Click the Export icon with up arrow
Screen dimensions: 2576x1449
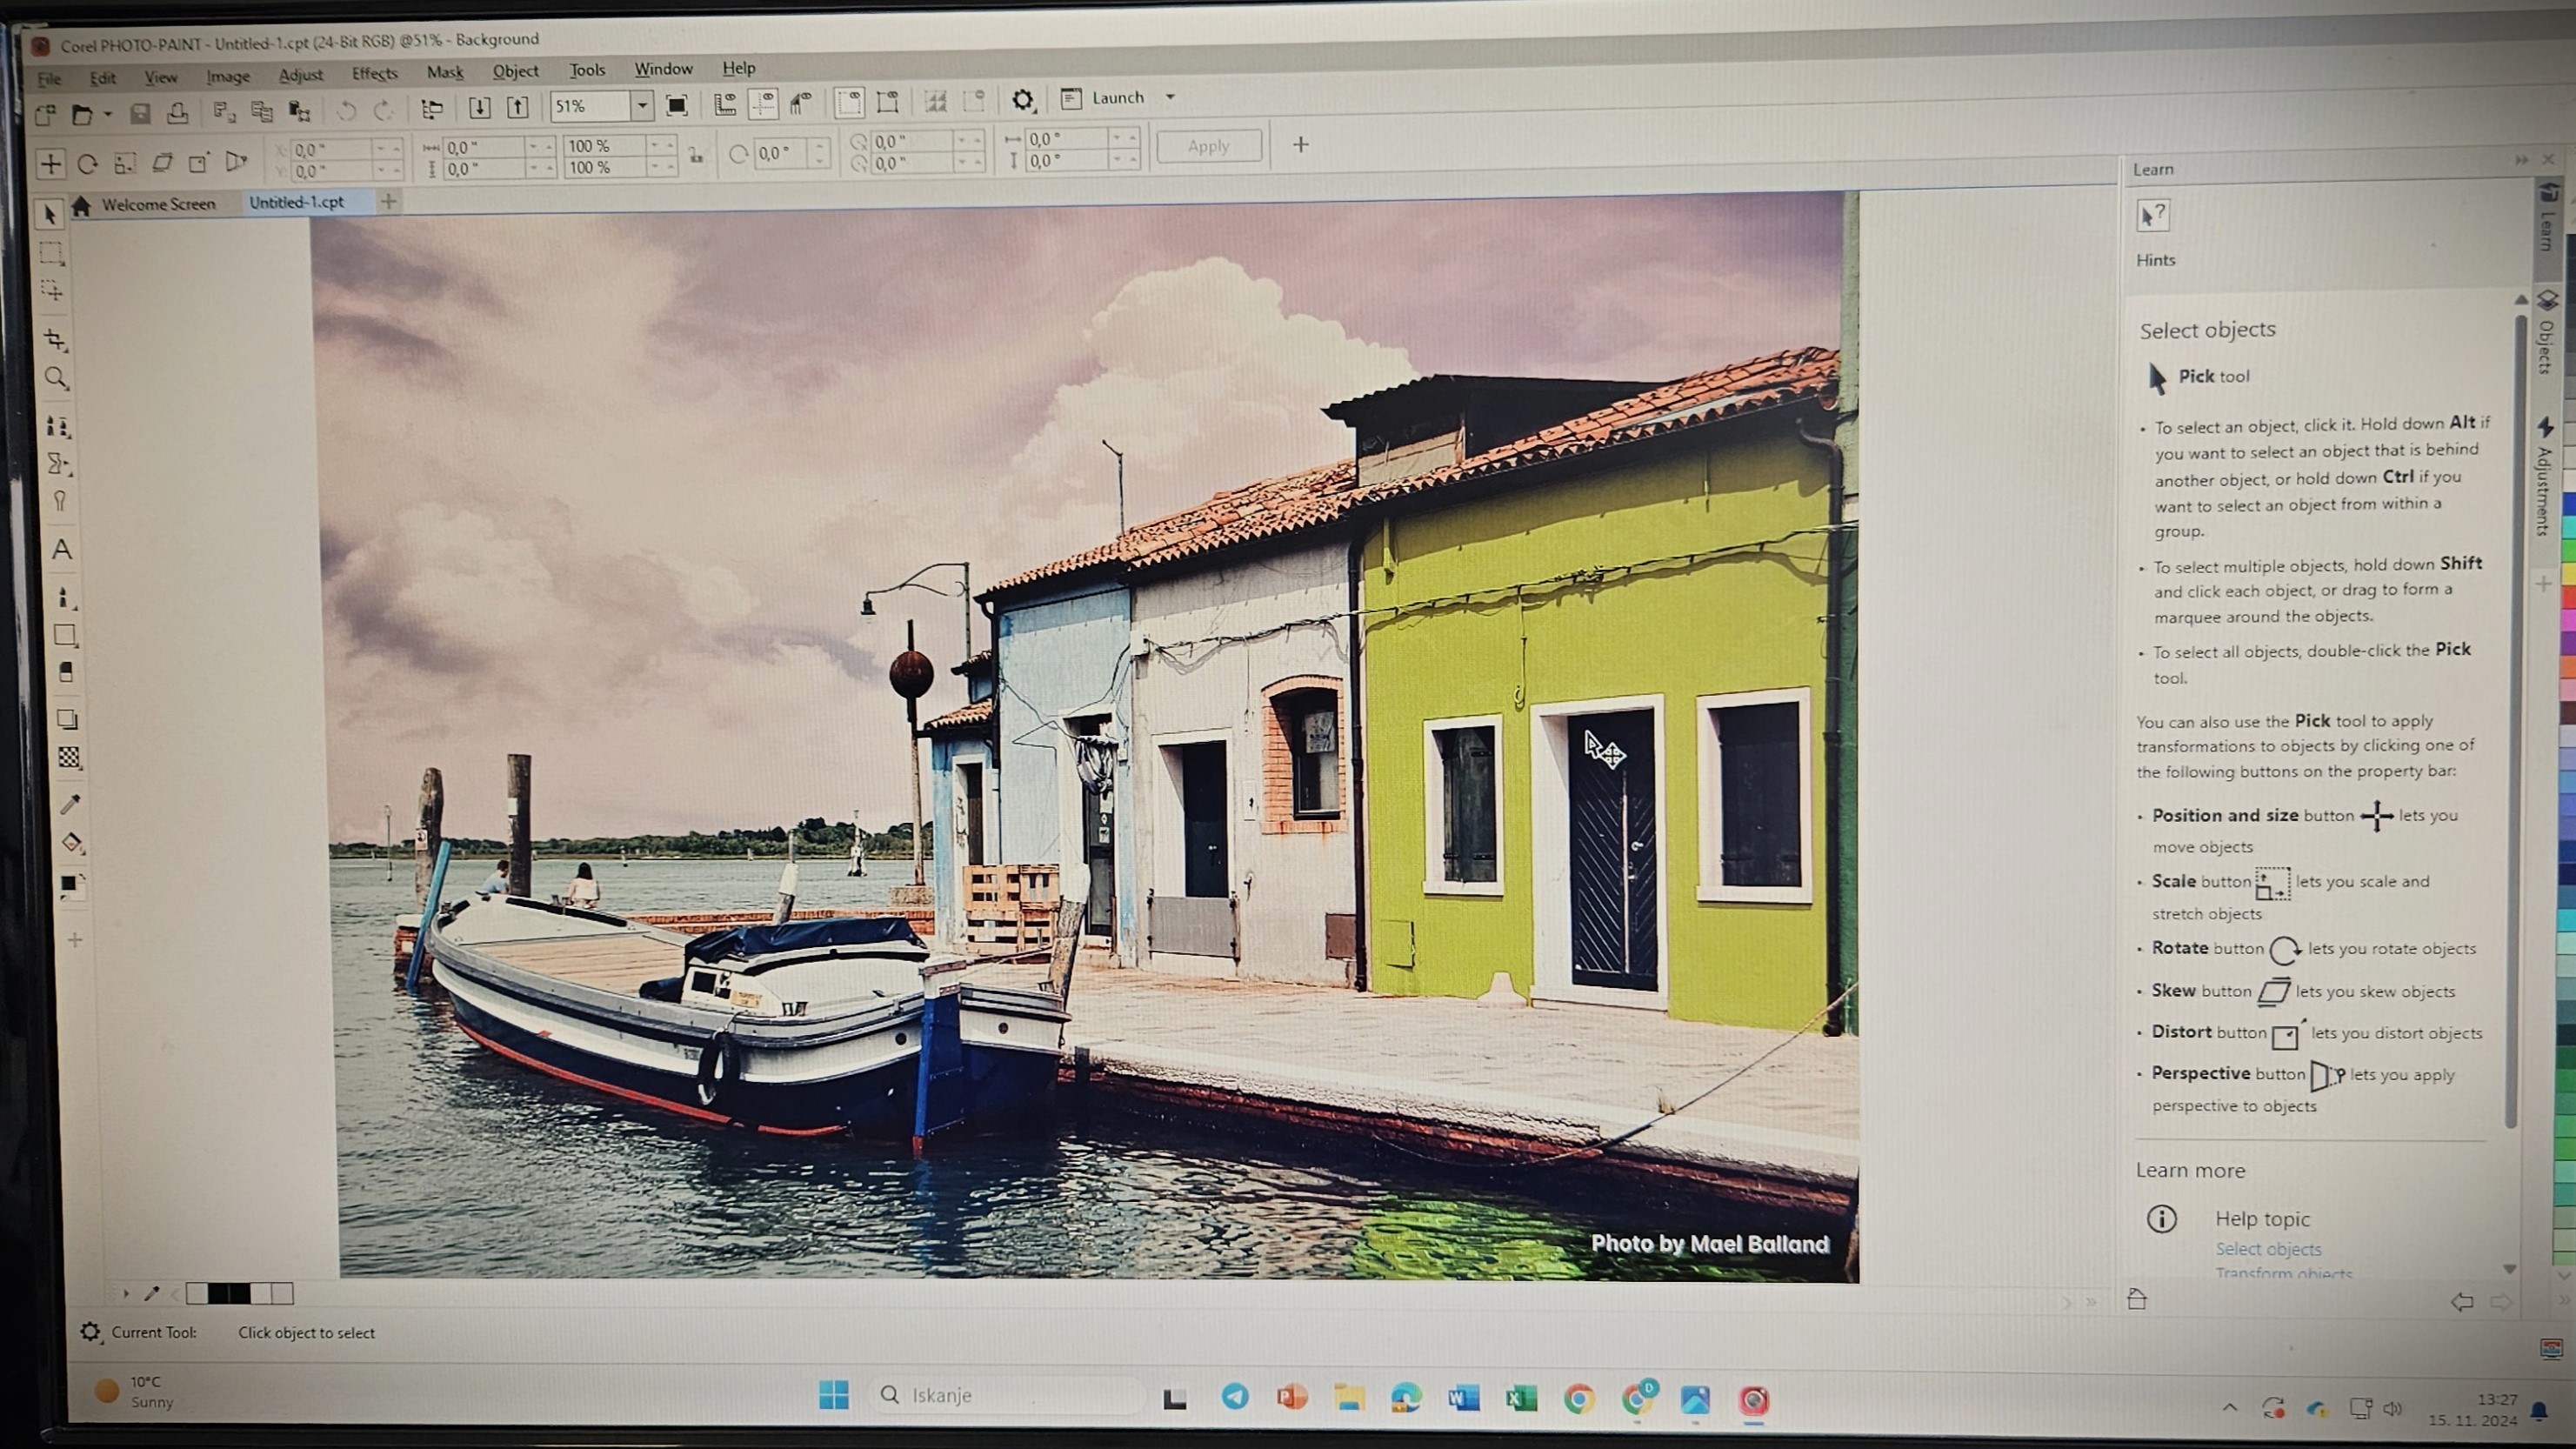[x=517, y=107]
